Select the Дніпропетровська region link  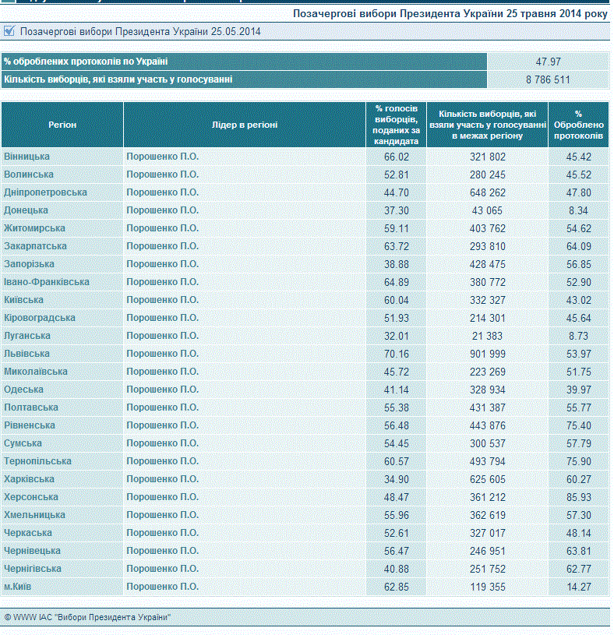point(45,192)
